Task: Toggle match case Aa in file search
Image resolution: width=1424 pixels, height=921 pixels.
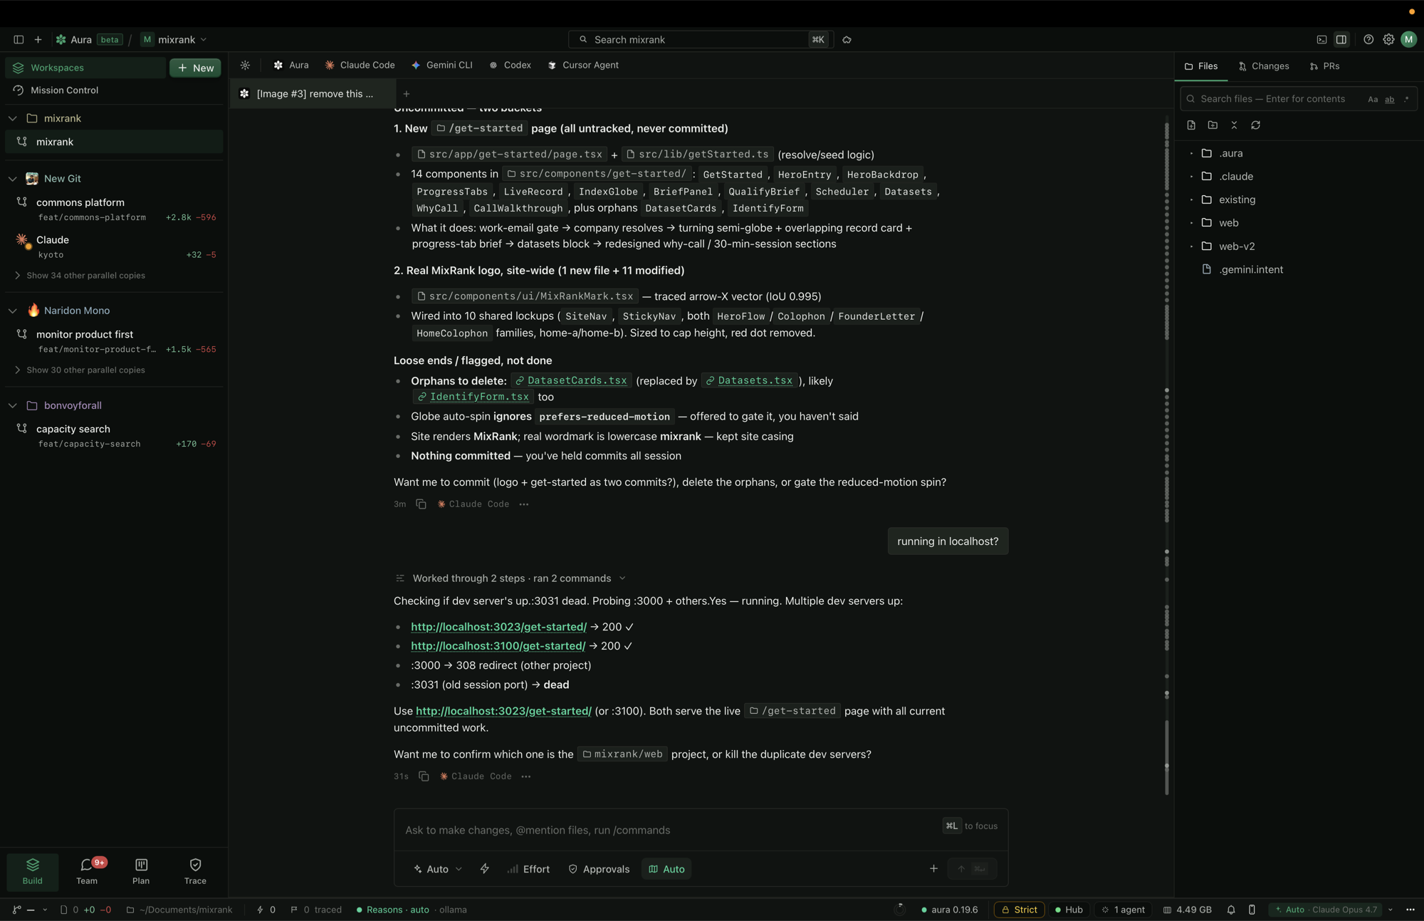Action: click(x=1373, y=99)
